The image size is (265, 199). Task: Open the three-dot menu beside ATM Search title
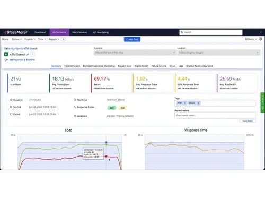coord(33,54)
